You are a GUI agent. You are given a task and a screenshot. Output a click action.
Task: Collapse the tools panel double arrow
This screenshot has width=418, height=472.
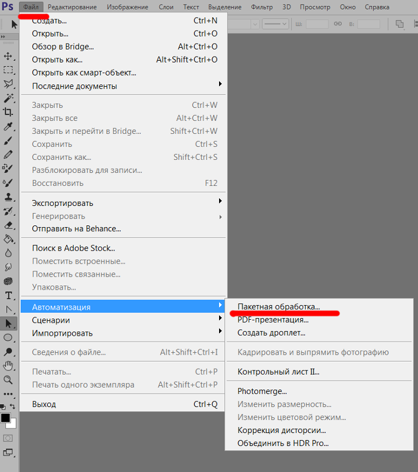[x=3, y=37]
